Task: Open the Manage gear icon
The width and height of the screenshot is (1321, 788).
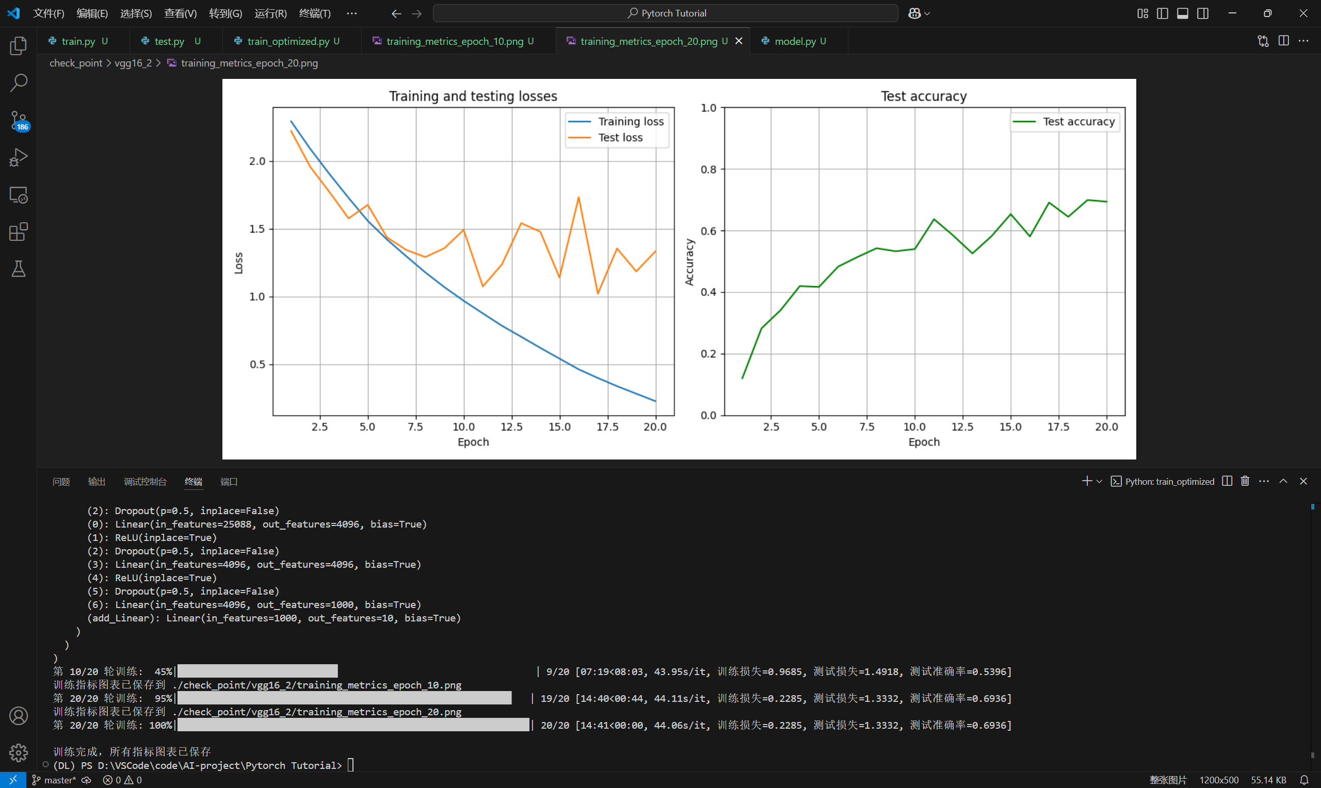Action: pos(18,752)
